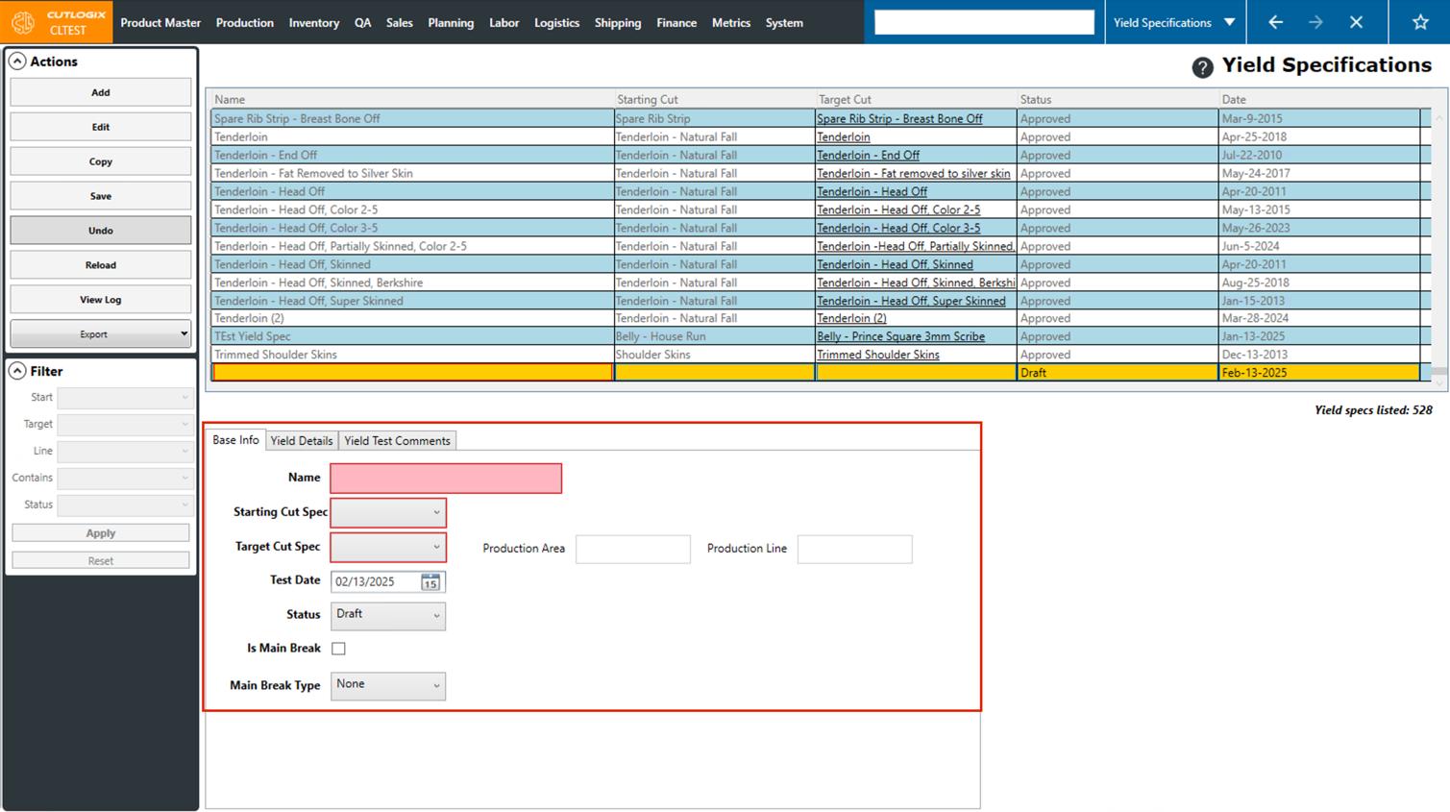Click the star favorites icon
The height and width of the screenshot is (812, 1450).
[x=1419, y=22]
